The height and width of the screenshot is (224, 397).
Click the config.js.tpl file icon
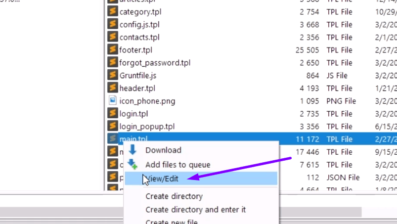[x=113, y=24]
